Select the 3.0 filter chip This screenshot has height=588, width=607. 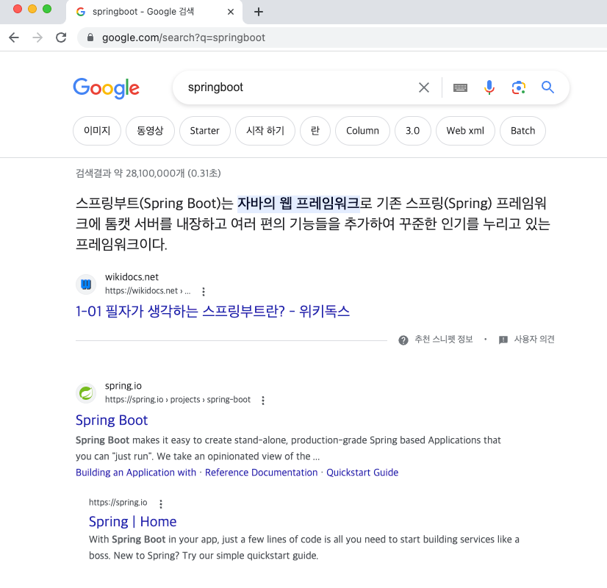(413, 131)
